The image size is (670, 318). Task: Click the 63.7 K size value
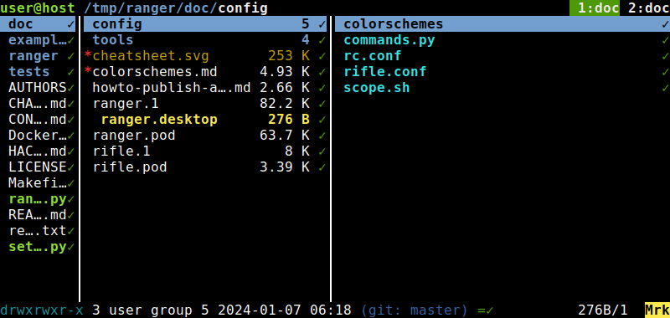point(285,136)
